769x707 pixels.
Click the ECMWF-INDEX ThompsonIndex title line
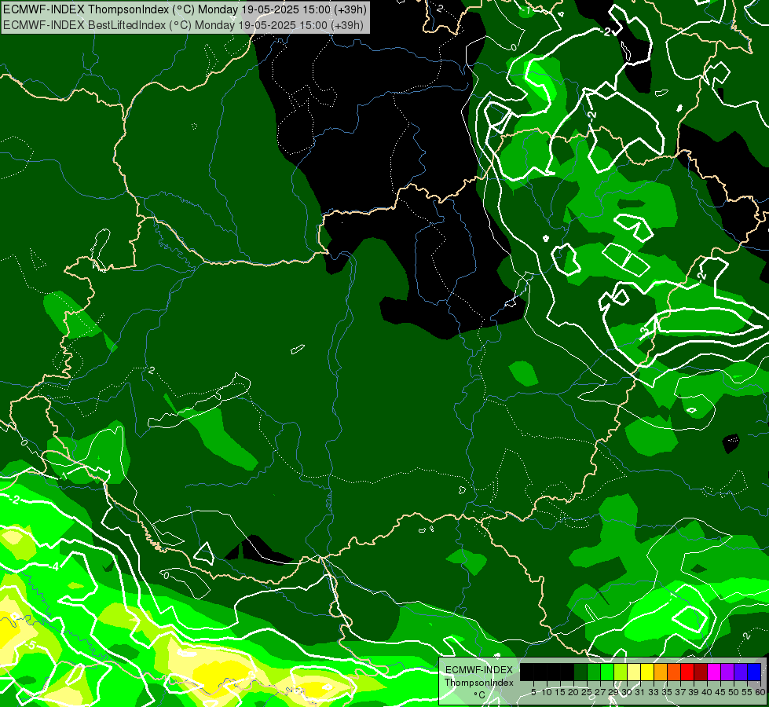[185, 9]
